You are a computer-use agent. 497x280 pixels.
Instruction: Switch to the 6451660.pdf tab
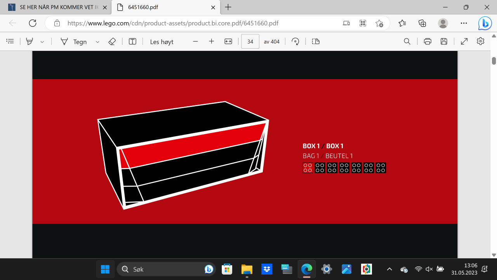coord(165,7)
